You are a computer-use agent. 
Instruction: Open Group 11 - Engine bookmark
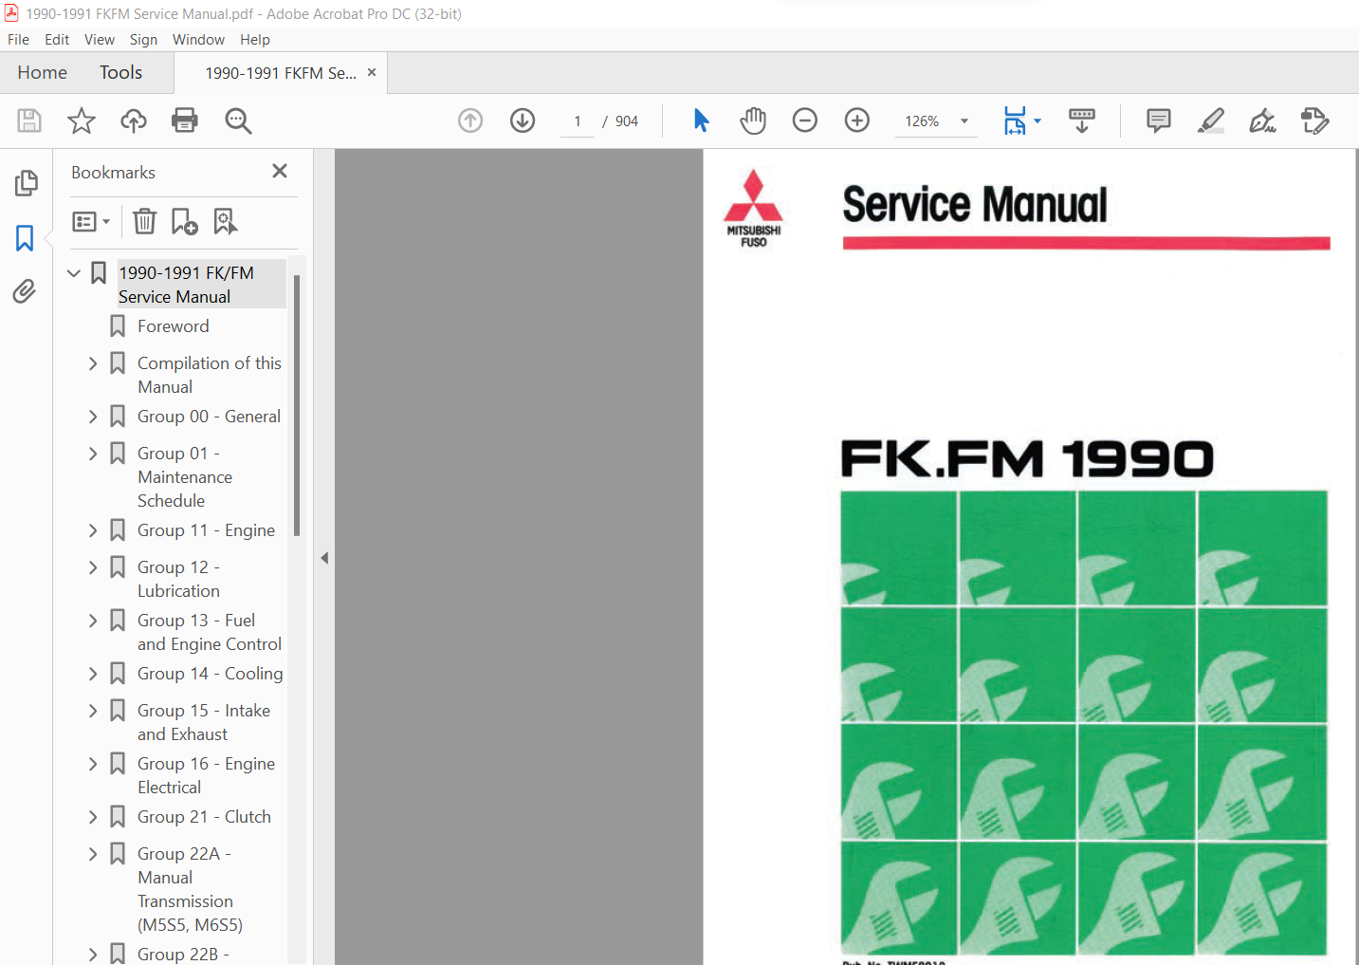click(206, 530)
